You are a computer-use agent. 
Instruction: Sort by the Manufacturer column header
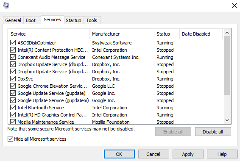[122, 34]
